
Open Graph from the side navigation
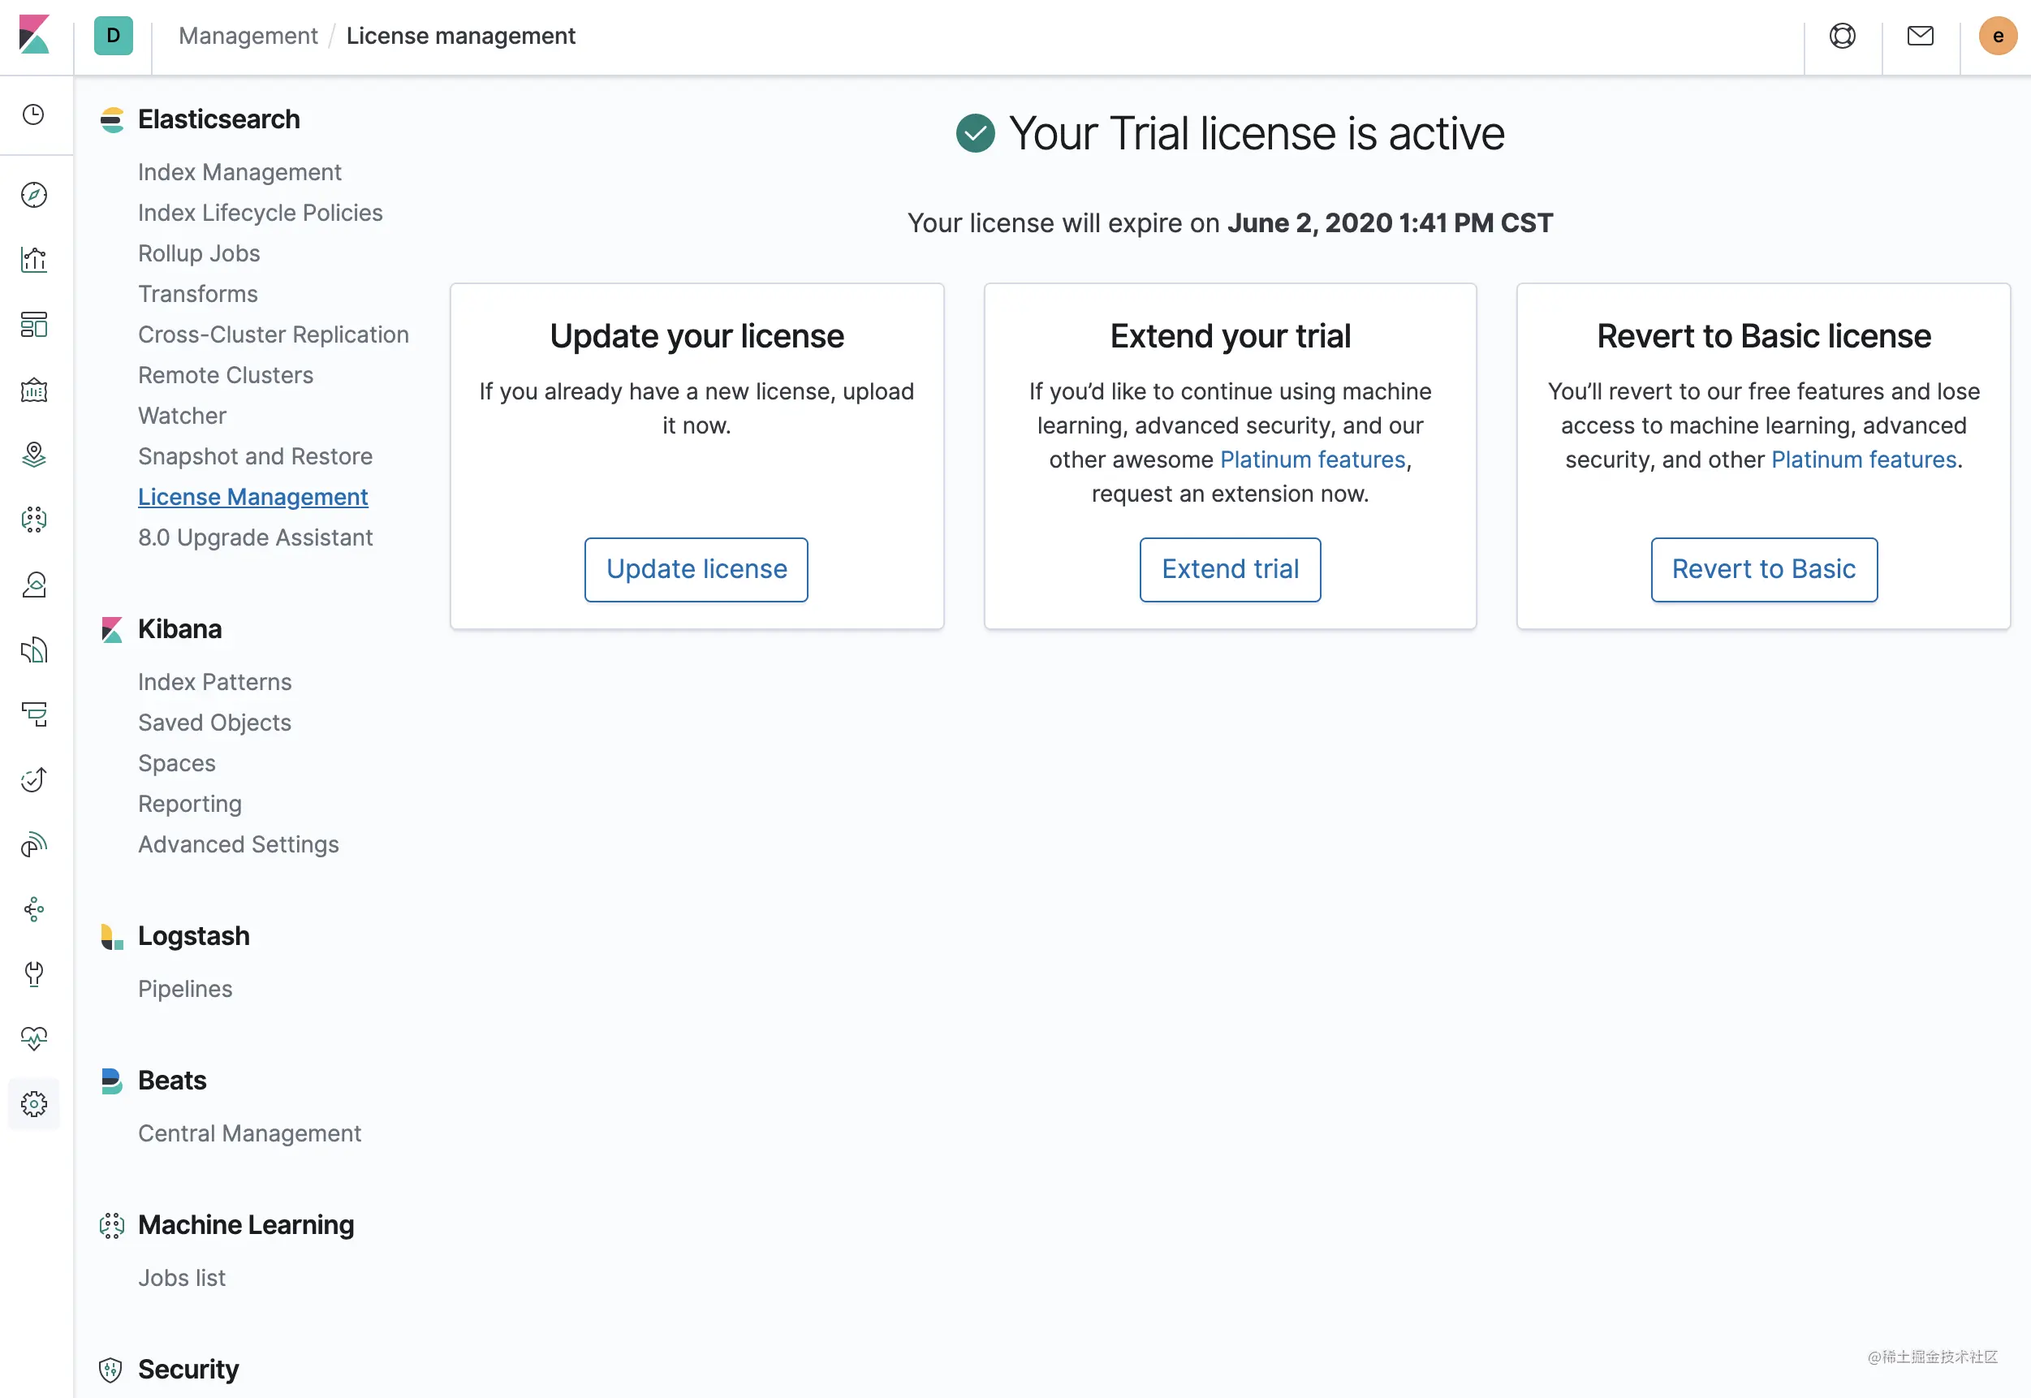click(34, 909)
